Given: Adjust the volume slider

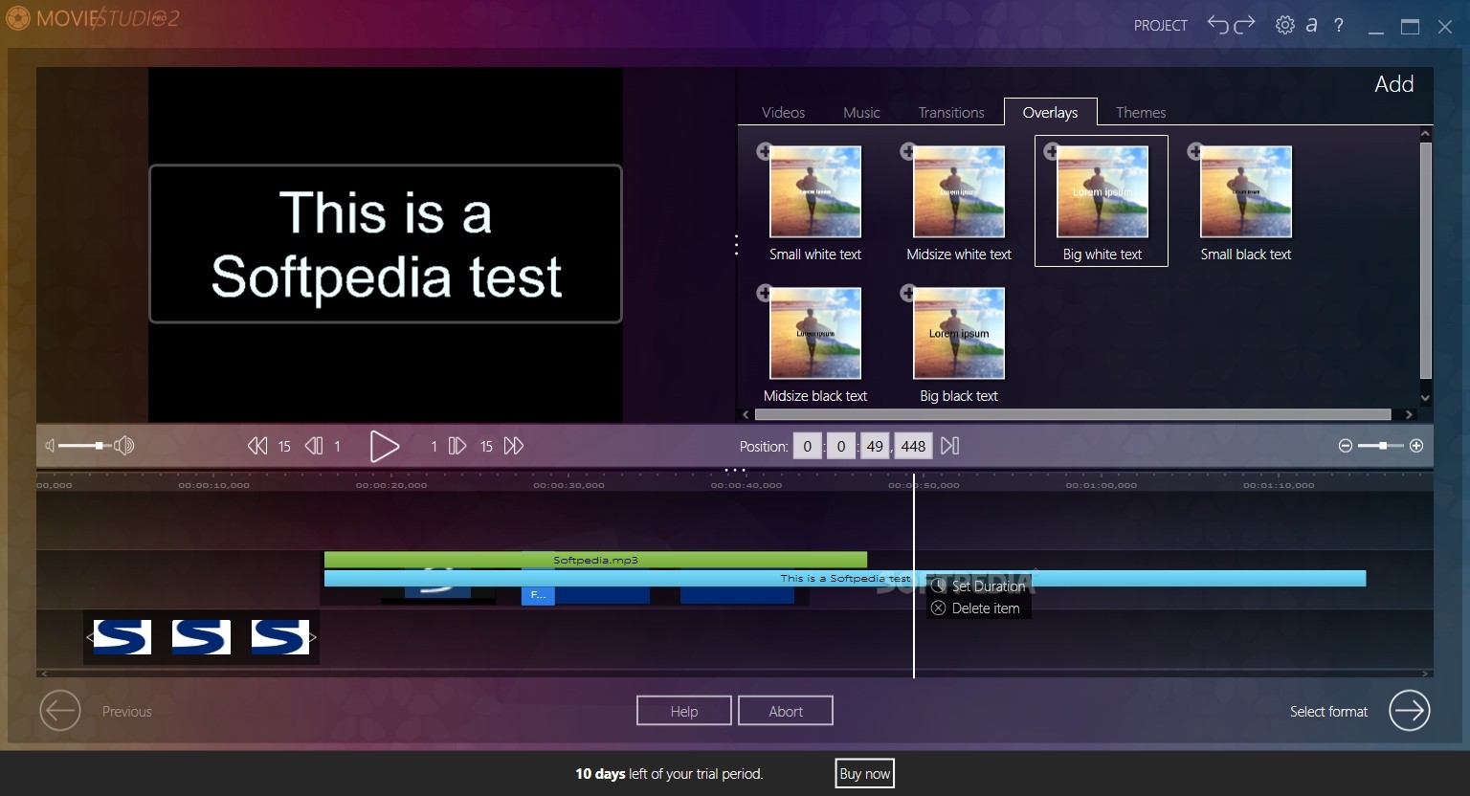Looking at the screenshot, I should (x=84, y=446).
